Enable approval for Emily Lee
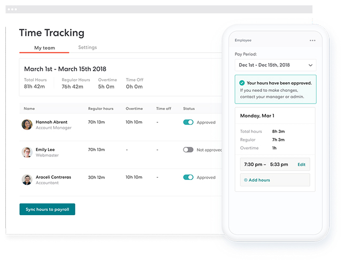 [x=188, y=150]
